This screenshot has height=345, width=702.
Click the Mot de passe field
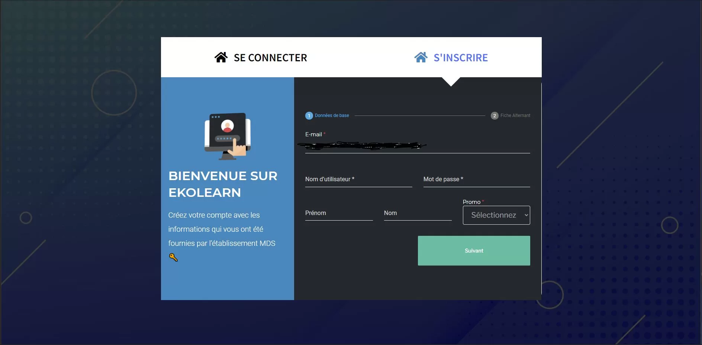(x=477, y=179)
